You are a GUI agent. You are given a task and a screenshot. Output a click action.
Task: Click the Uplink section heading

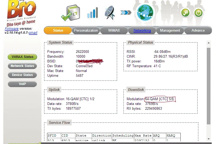54,90
